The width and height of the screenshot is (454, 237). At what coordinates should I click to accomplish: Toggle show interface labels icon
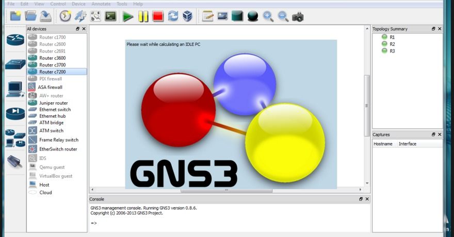[80, 16]
